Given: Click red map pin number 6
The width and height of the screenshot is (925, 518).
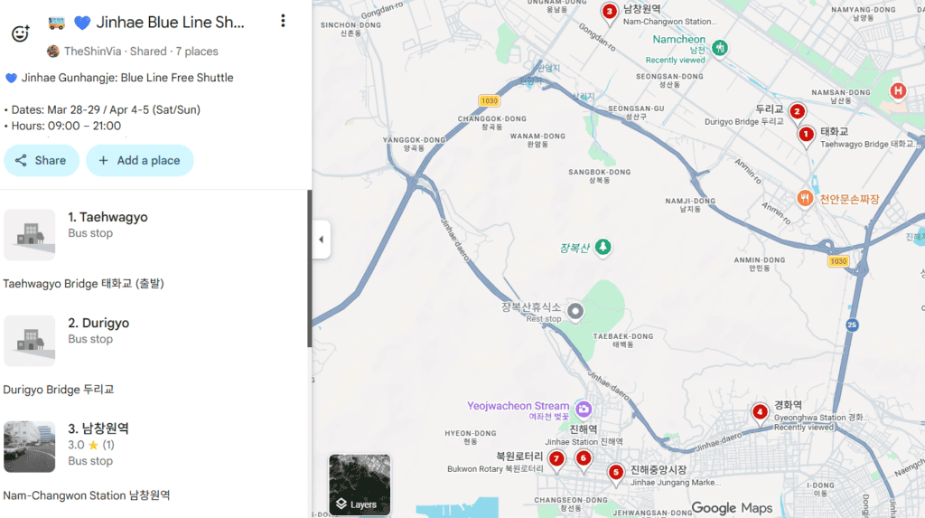Looking at the screenshot, I should click(x=584, y=459).
